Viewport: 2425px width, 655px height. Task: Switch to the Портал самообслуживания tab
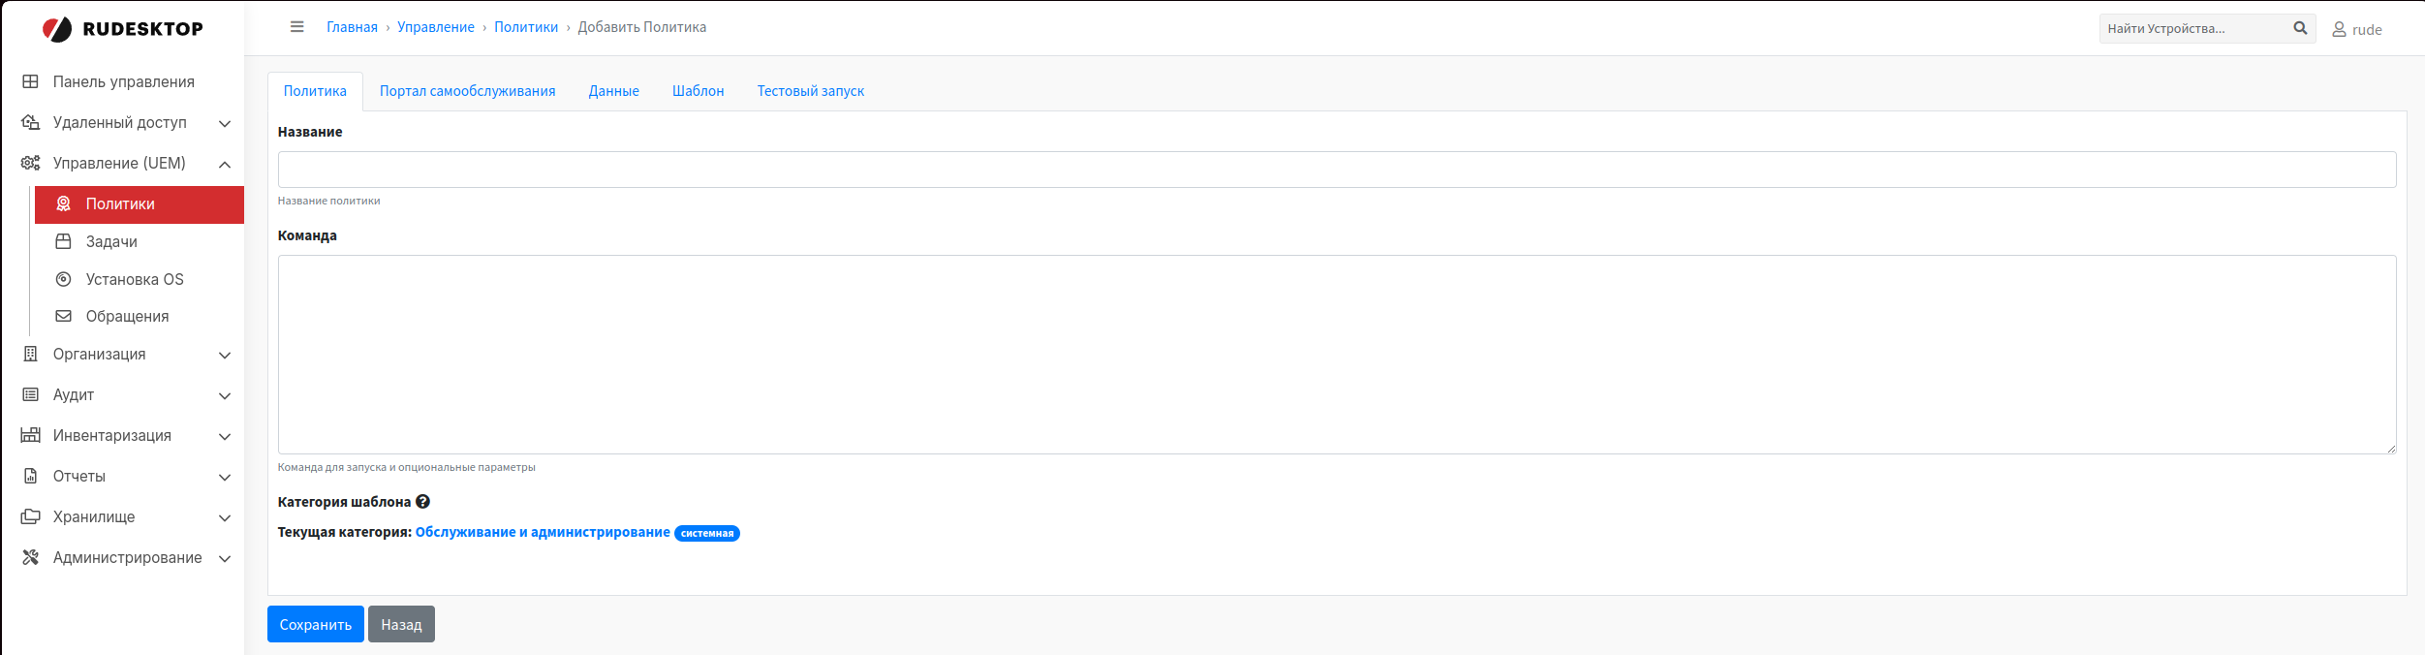coord(467,91)
